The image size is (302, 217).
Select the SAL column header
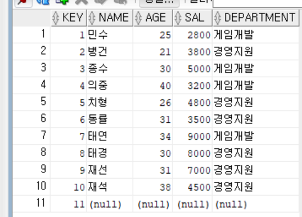[x=192, y=18]
